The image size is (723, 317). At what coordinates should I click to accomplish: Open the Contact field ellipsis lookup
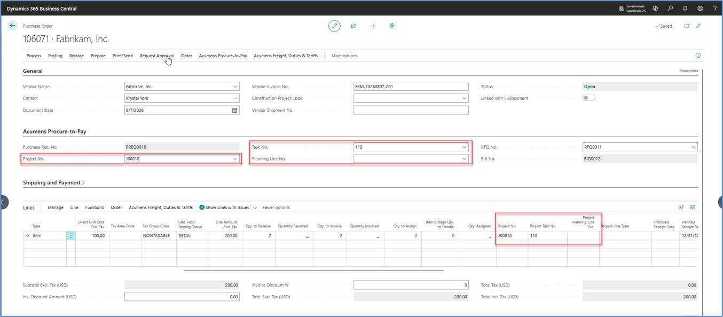(x=235, y=98)
